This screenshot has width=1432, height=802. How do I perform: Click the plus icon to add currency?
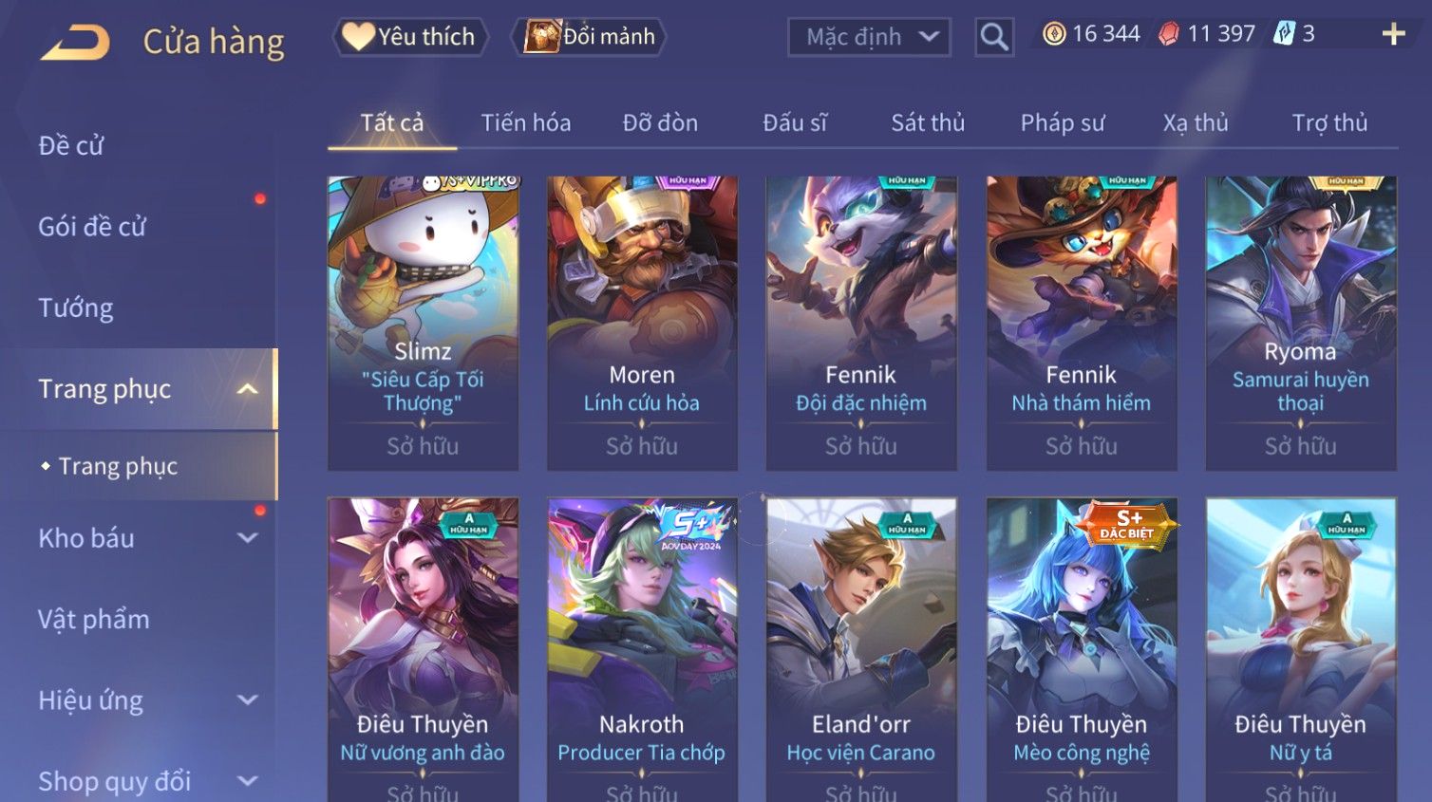(x=1393, y=34)
